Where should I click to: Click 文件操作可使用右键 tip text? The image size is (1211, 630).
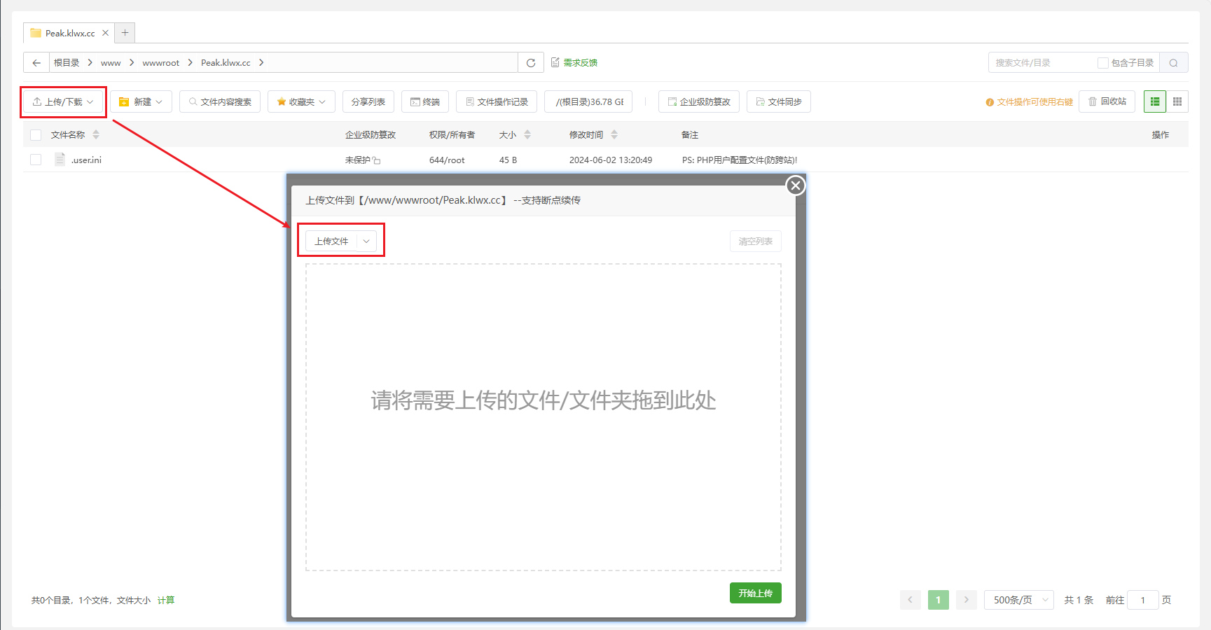coord(1034,102)
